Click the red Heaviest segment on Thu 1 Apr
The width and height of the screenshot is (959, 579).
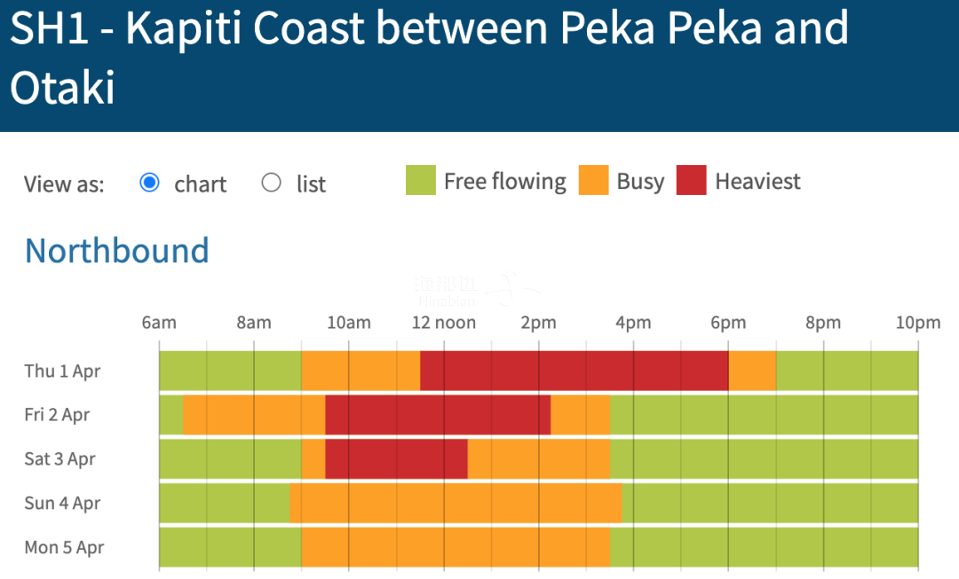(x=575, y=371)
